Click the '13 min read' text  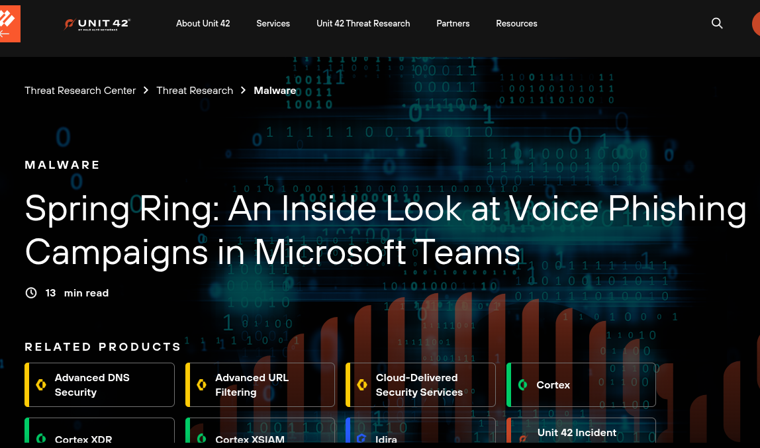tap(77, 293)
